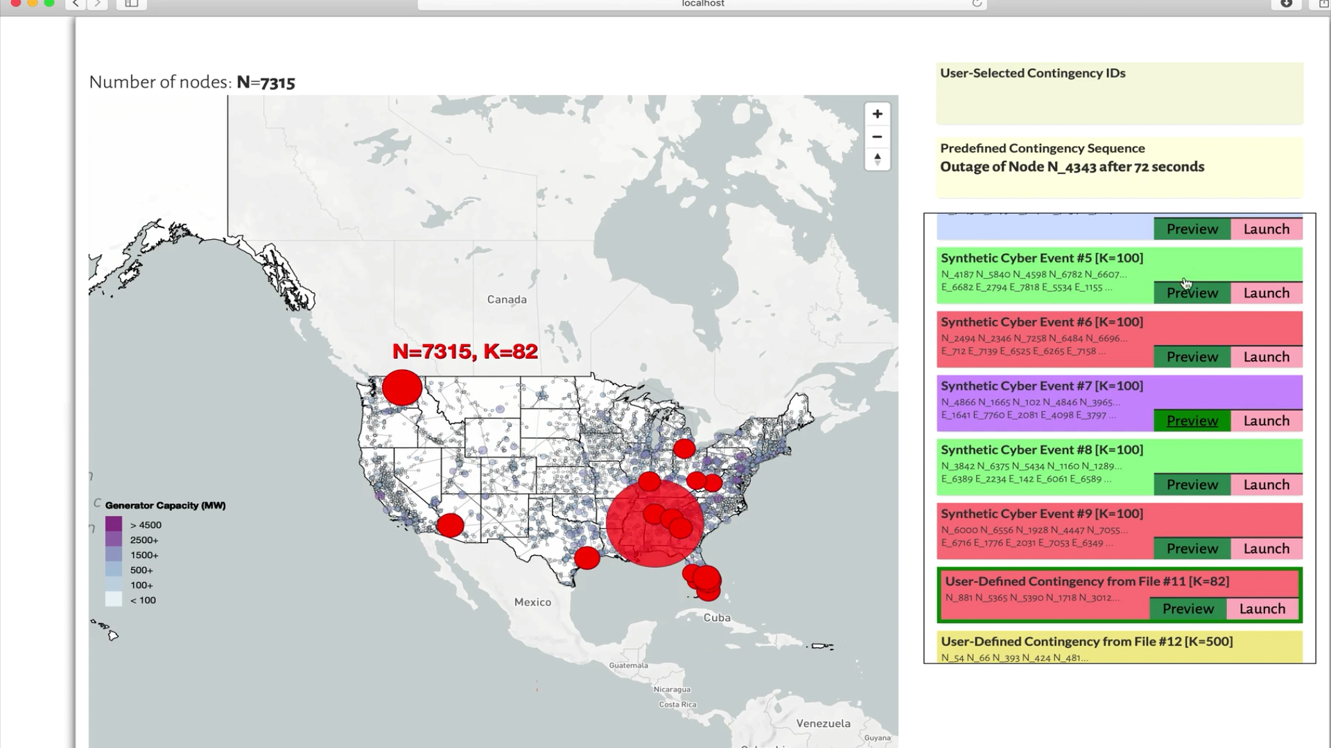Preview Synthetic Cyber Event #7
The image size is (1331, 748).
pyautogui.click(x=1192, y=420)
